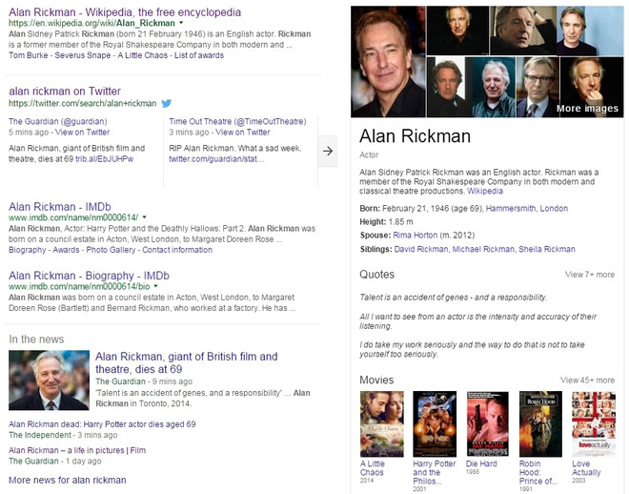The height and width of the screenshot is (494, 629).
Task: Open news headline 'giant of British film'
Action: 187,362
